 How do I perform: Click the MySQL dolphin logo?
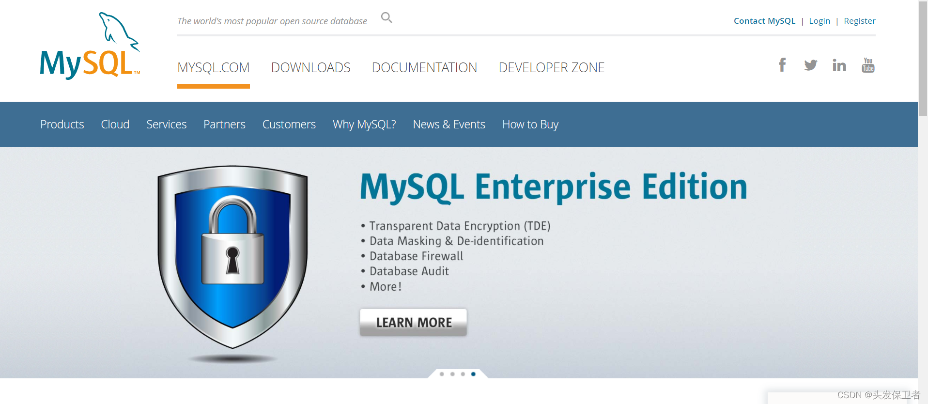(90, 46)
